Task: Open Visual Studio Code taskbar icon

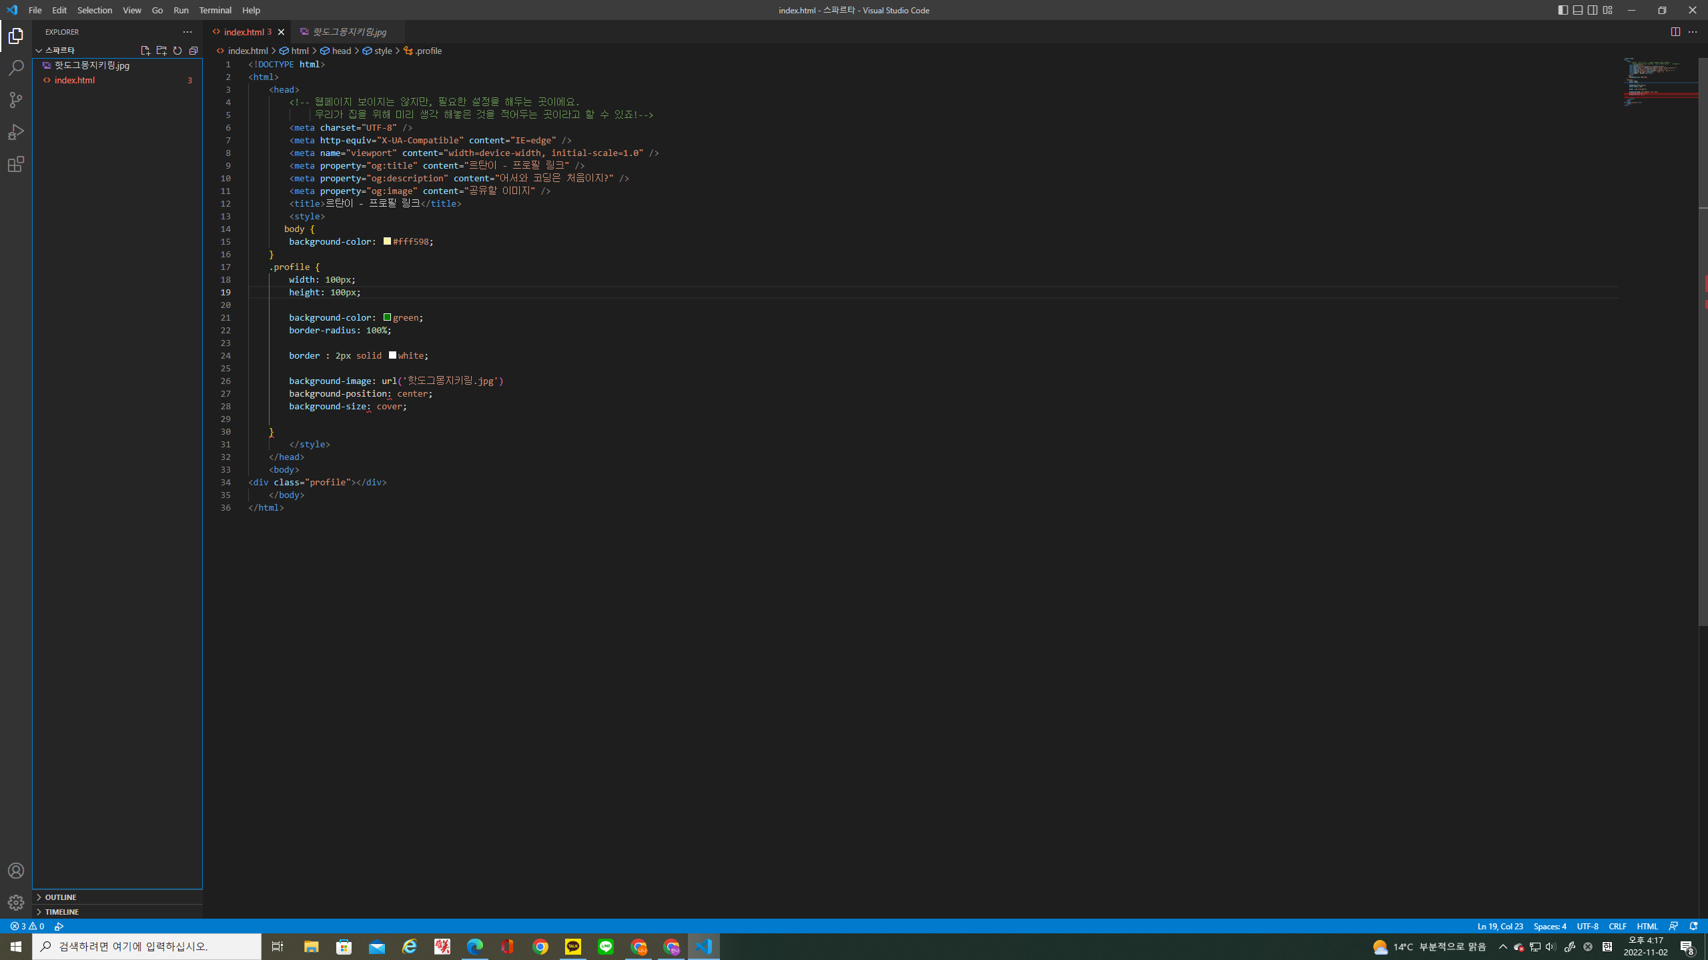Action: click(x=704, y=947)
